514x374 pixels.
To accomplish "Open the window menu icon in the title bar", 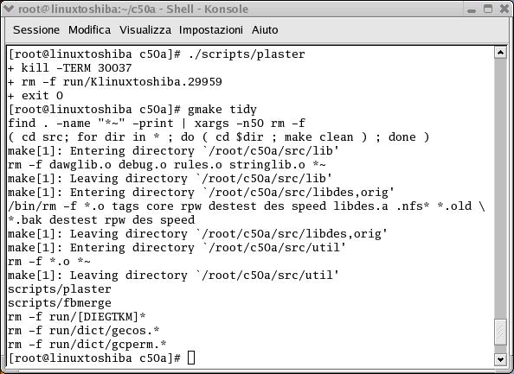I will click(x=9, y=9).
